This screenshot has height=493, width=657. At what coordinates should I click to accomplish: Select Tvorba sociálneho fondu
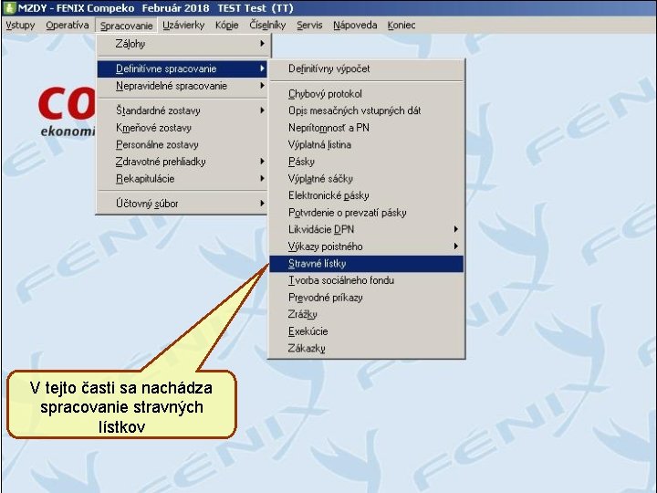(367, 280)
